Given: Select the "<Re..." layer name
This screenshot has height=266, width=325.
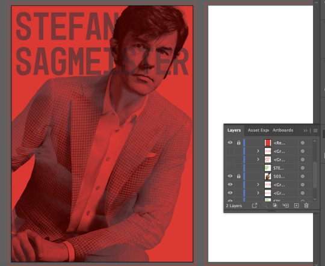Looking at the screenshot, I should 279,143.
